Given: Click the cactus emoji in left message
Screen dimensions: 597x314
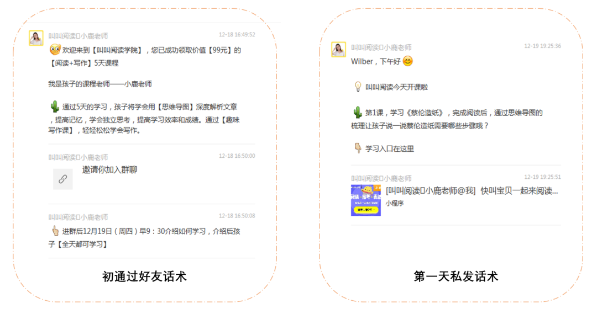Looking at the screenshot, I should pos(54,106).
